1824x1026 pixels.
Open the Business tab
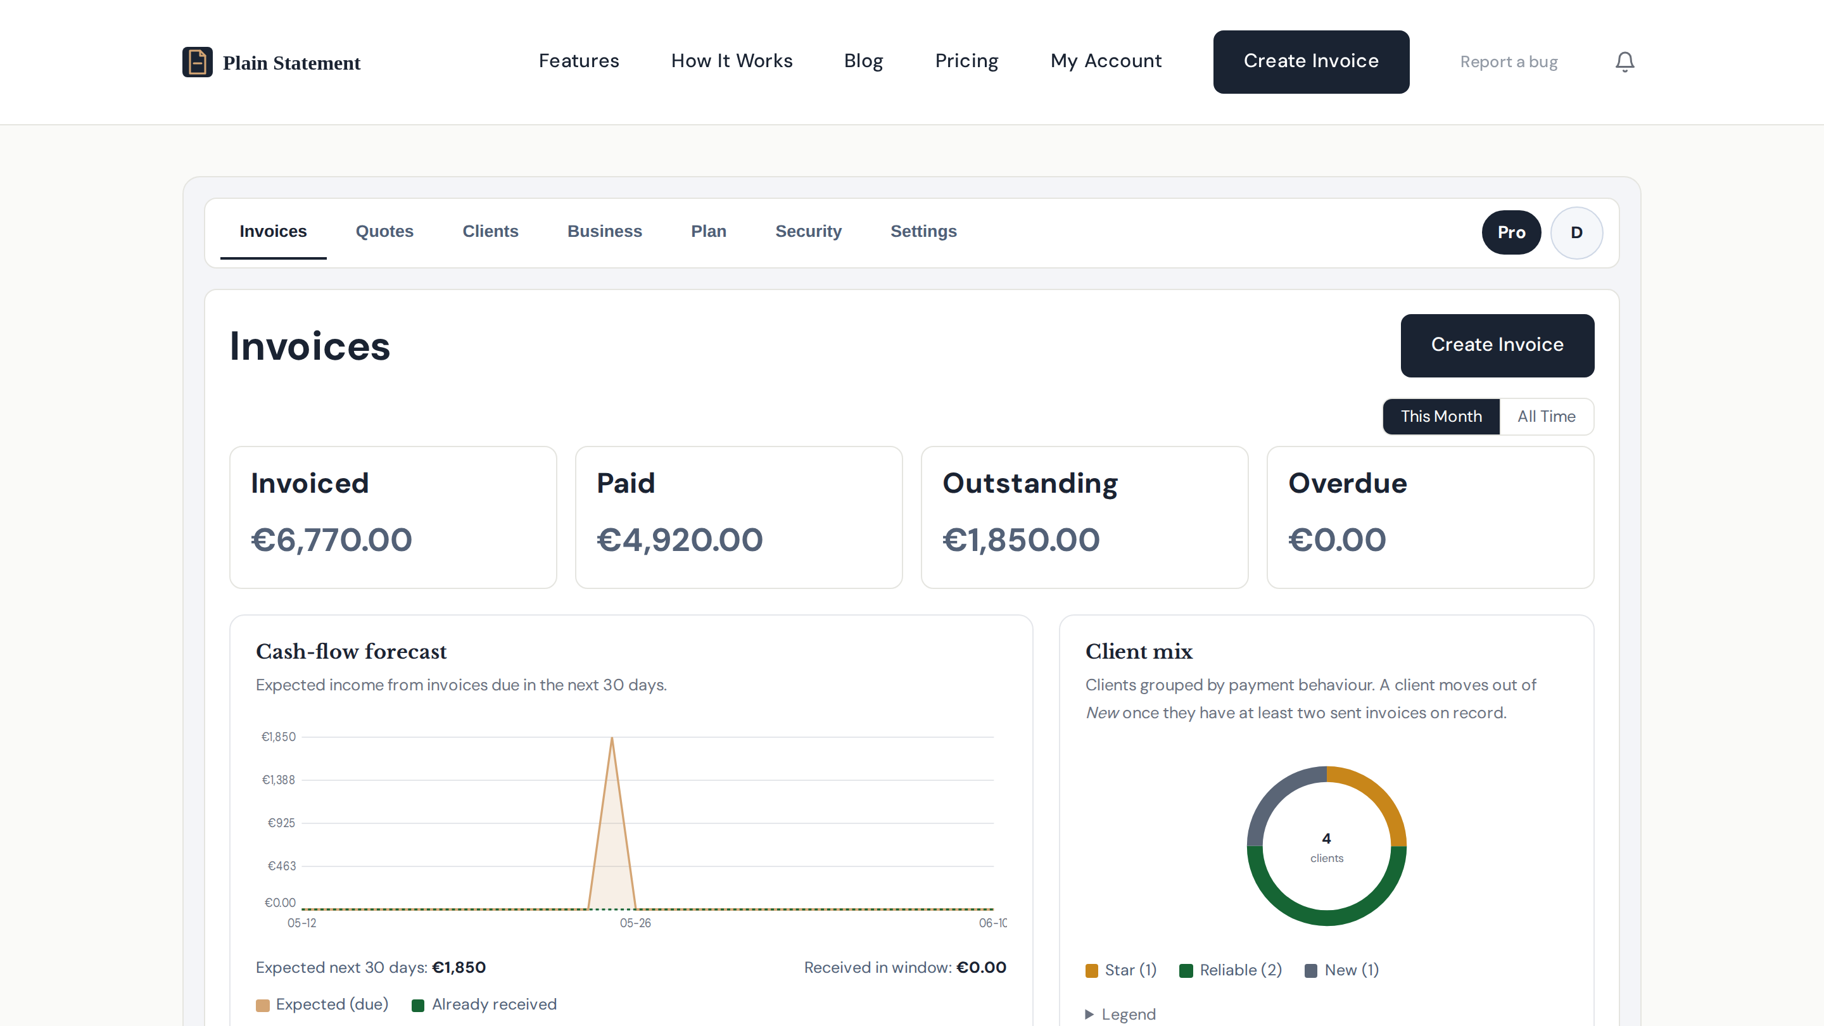(x=605, y=232)
